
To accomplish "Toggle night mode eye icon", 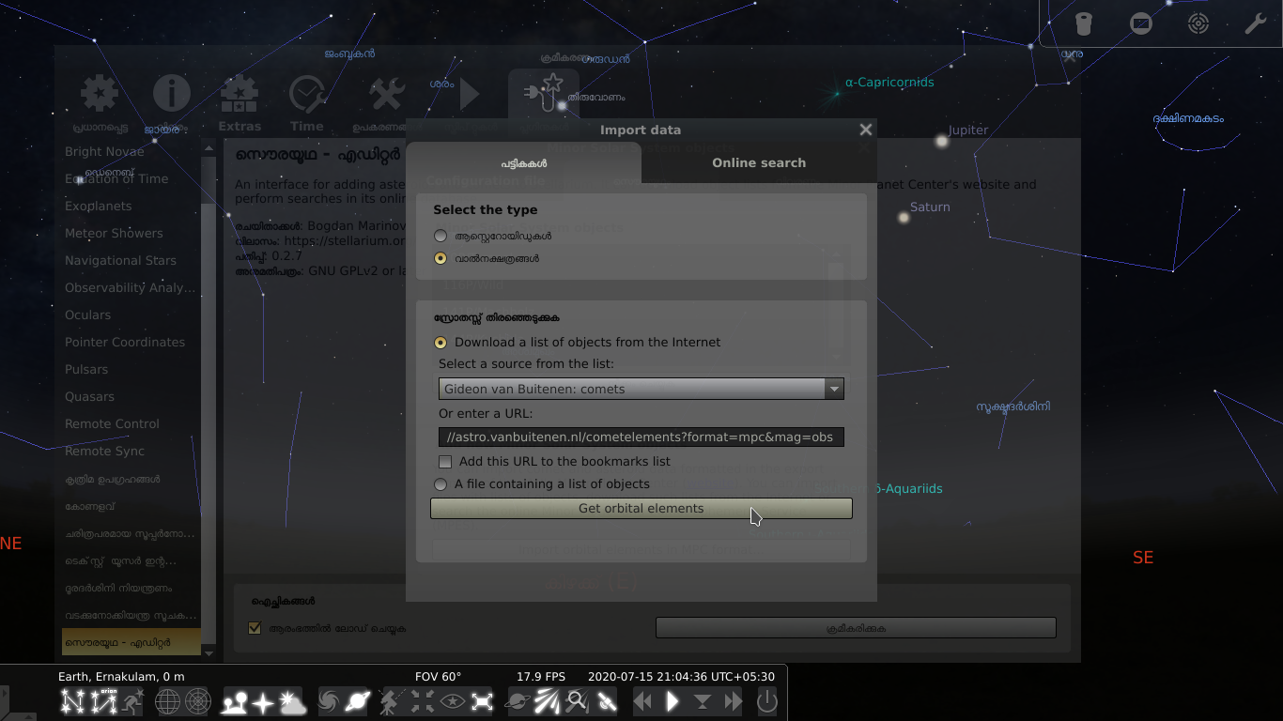I will coord(452,701).
